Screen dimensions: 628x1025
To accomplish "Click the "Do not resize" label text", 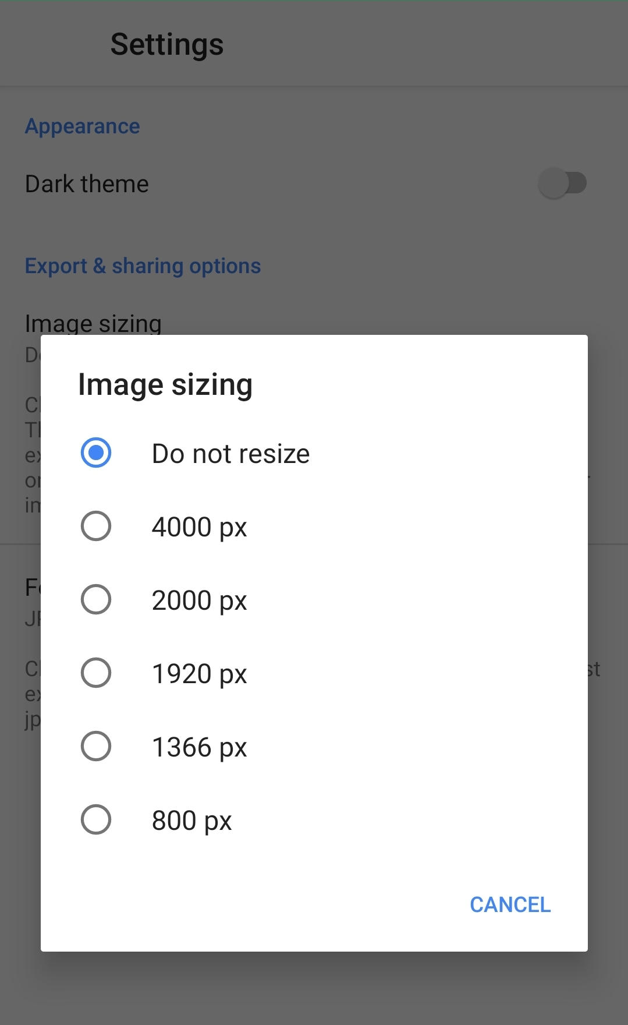I will coord(230,454).
